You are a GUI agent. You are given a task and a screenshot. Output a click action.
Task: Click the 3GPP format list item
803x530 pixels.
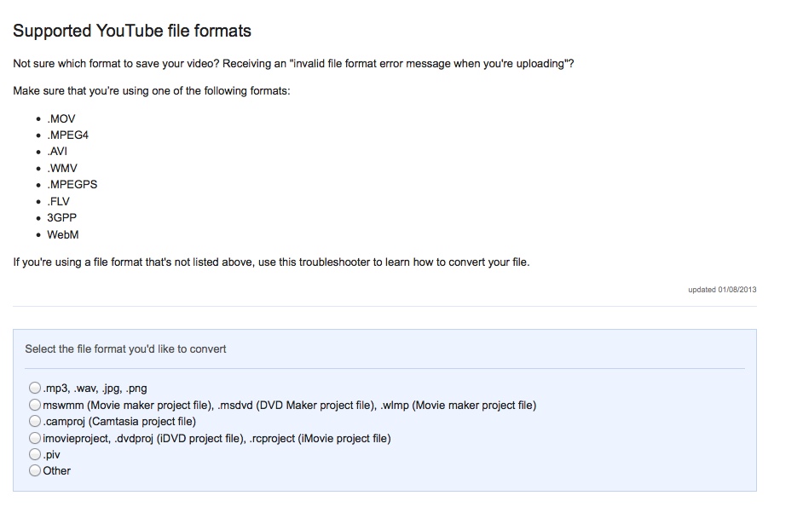[63, 217]
